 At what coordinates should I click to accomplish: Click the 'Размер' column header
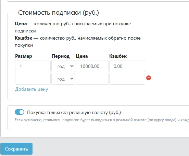24,56
